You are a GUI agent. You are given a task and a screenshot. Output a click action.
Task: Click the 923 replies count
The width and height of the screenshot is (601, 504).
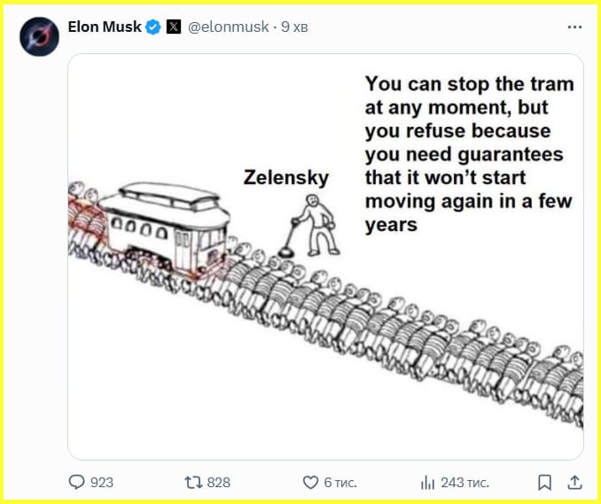[x=102, y=482]
